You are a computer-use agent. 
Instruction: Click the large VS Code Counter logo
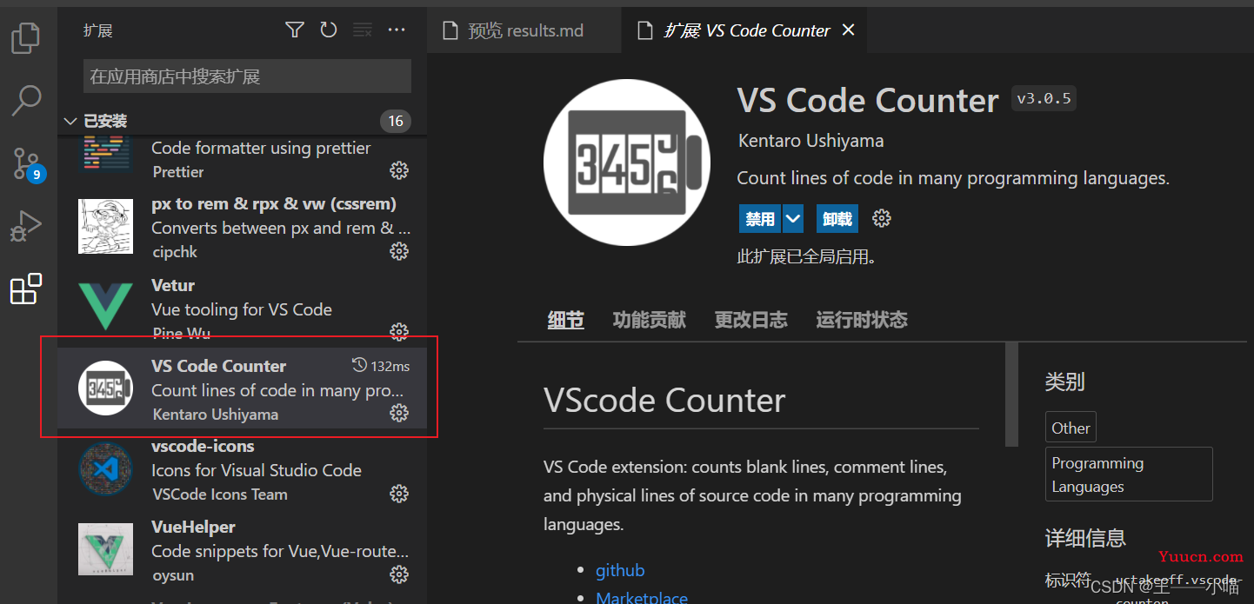(627, 163)
